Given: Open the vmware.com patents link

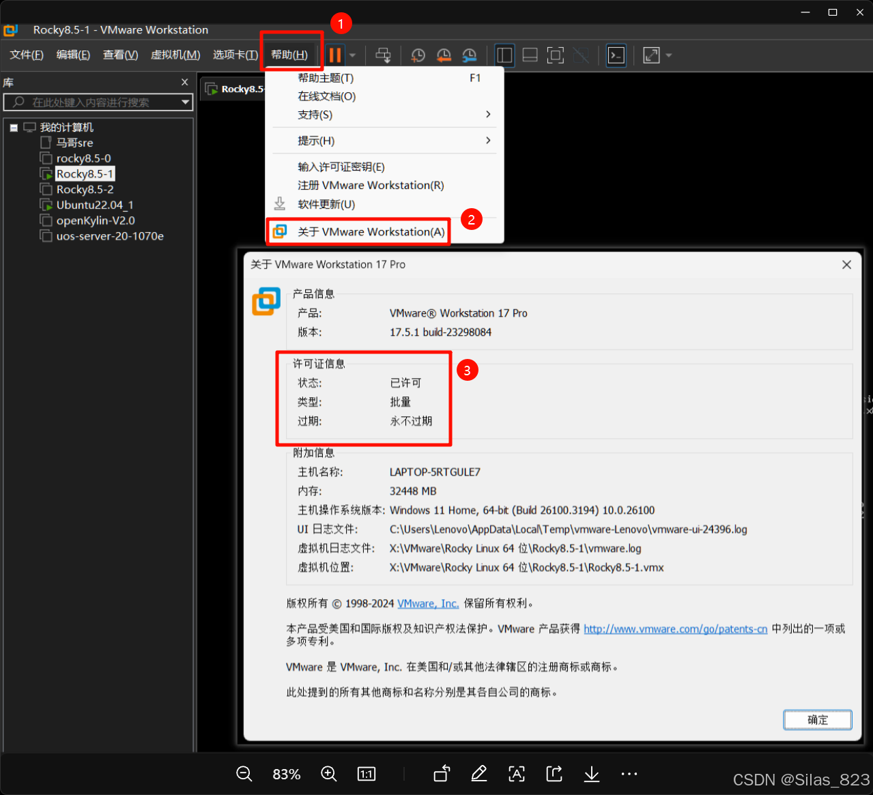Looking at the screenshot, I should pos(676,628).
